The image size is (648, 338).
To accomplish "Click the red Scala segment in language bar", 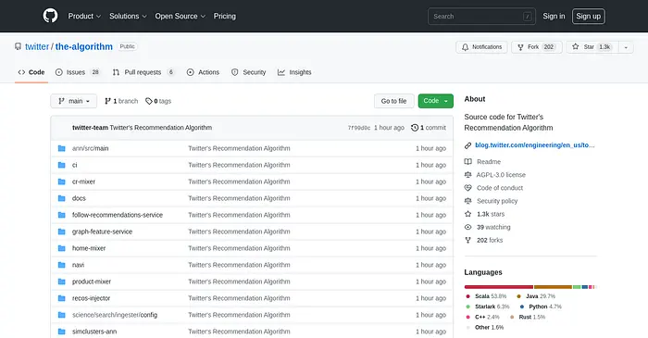I will [498, 287].
